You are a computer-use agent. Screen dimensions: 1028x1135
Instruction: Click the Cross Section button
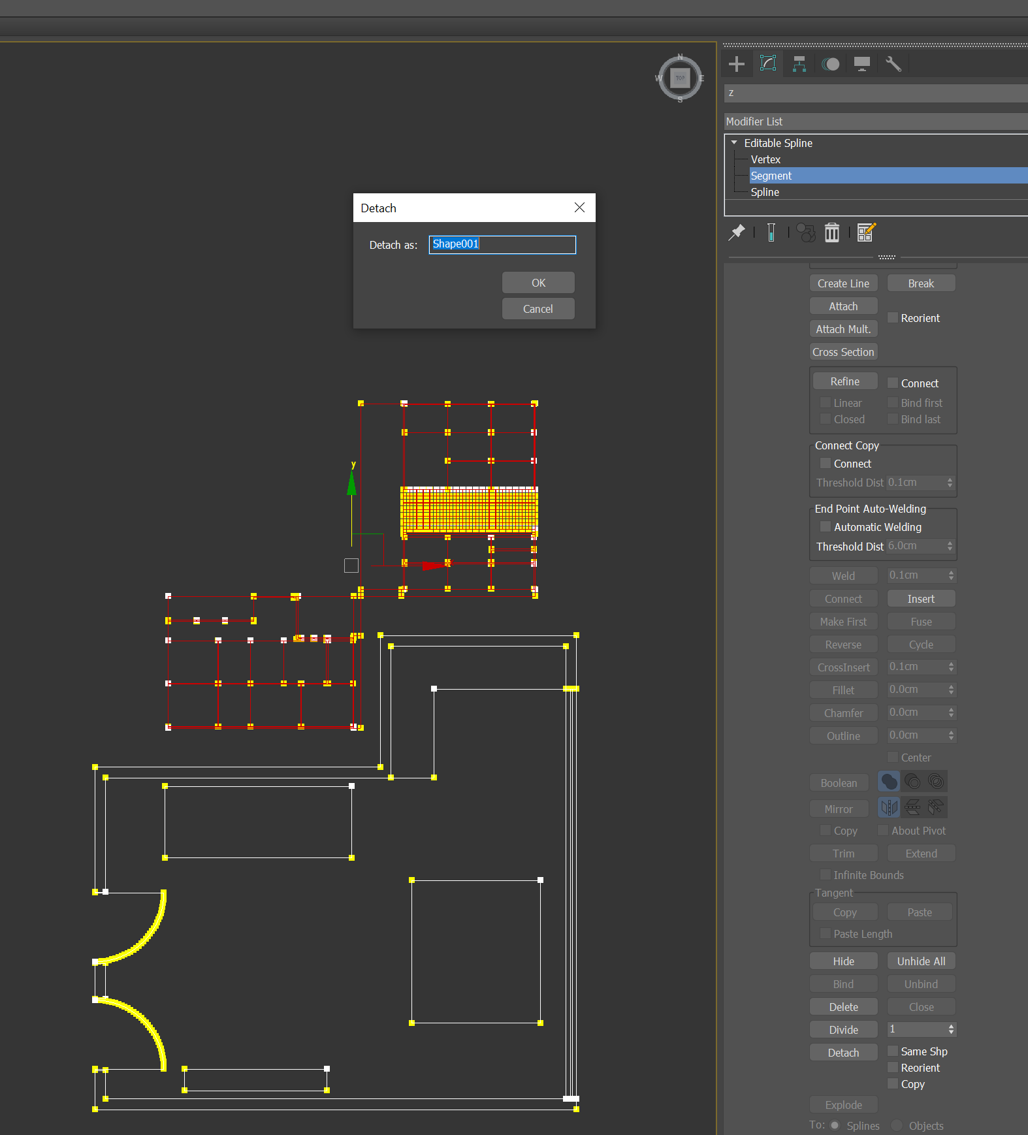point(843,352)
